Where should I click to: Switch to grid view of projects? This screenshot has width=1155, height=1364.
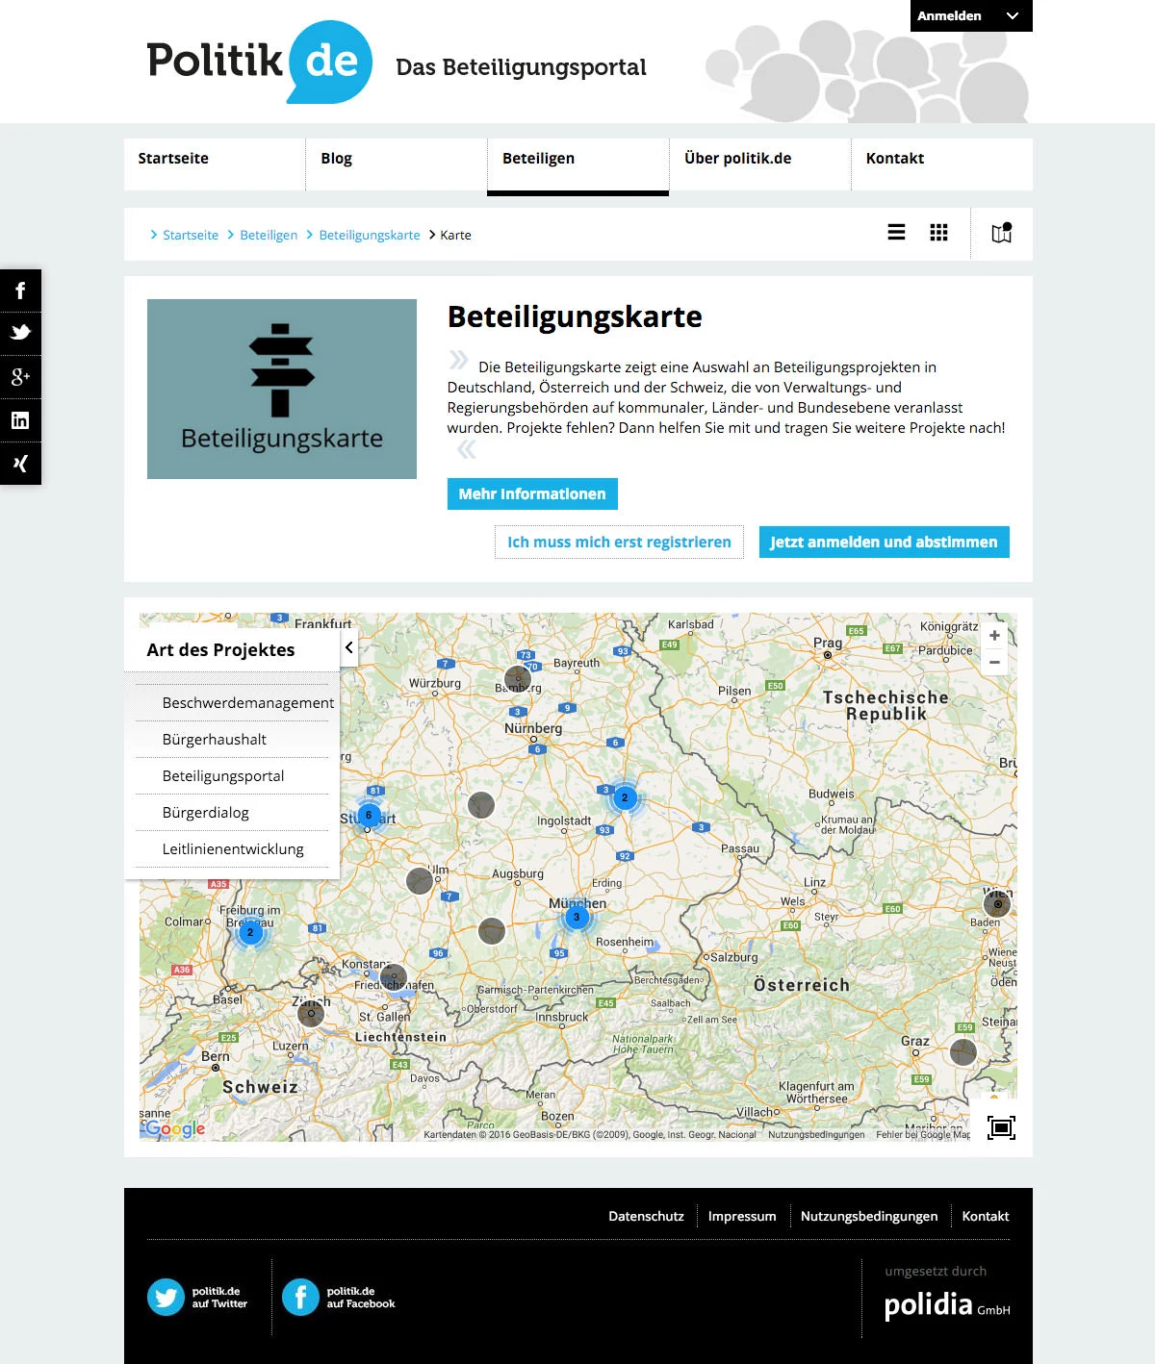tap(937, 233)
